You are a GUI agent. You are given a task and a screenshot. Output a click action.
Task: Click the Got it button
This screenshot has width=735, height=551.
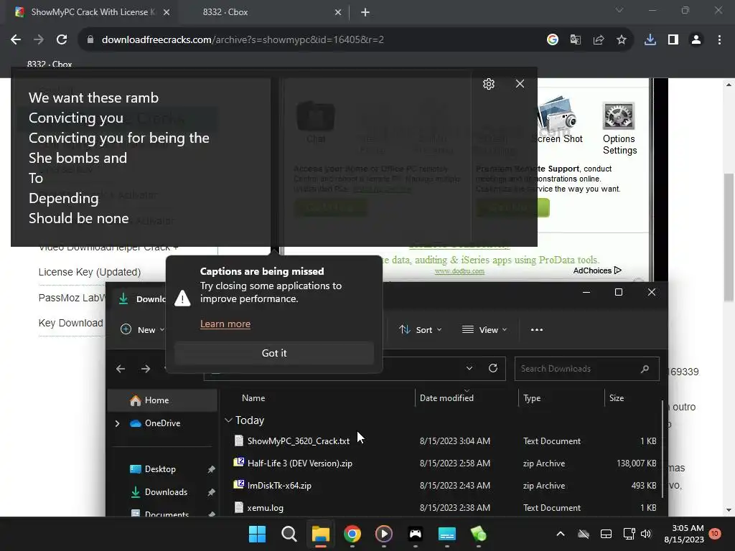click(274, 353)
